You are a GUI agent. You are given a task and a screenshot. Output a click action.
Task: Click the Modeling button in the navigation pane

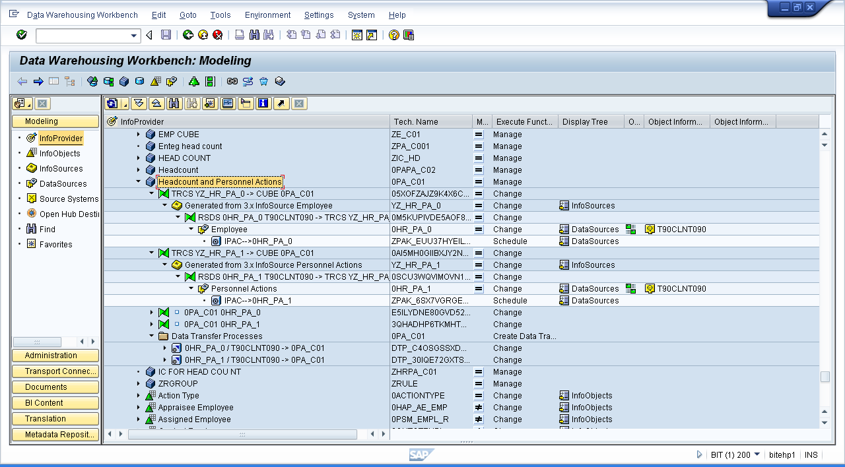pyautogui.click(x=55, y=121)
